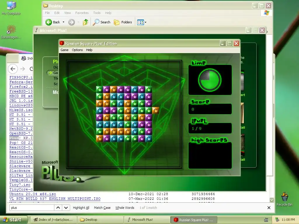Click the Score display box
The width and height of the screenshot is (299, 224).
(x=210, y=109)
